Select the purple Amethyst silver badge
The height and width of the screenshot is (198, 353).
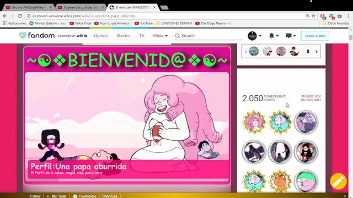[x=306, y=122]
